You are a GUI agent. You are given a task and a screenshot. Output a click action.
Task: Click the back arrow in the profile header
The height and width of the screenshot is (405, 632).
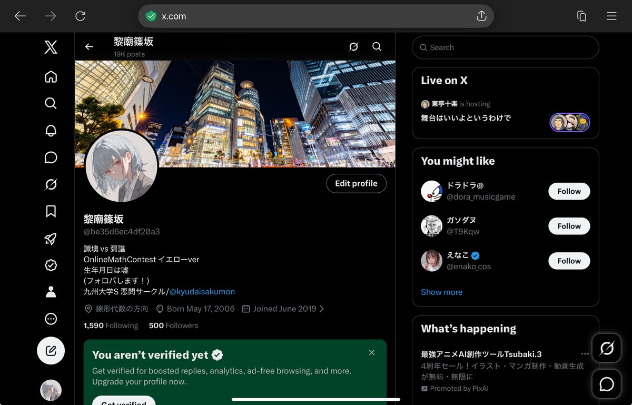coord(89,47)
